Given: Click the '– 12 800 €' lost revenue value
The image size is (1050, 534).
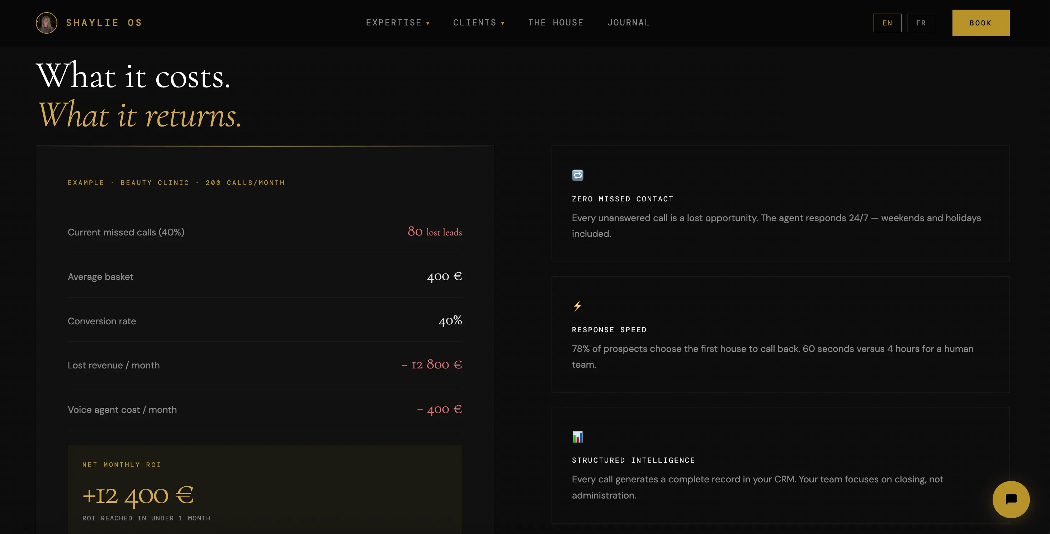Looking at the screenshot, I should coord(432,364).
